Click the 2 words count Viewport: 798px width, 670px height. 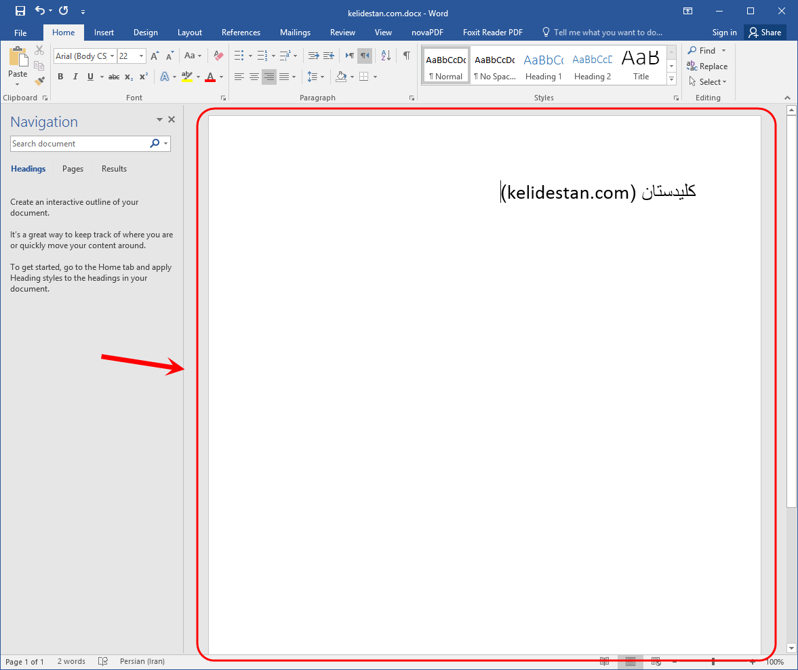[71, 661]
